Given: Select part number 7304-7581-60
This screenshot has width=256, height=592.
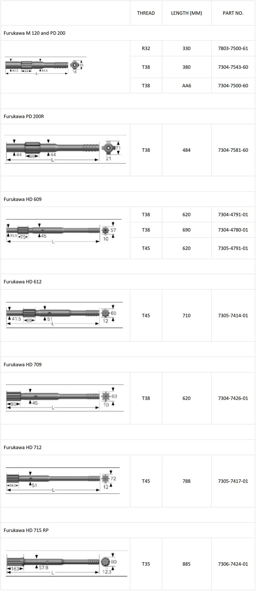Looking at the screenshot, I should 233,150.
